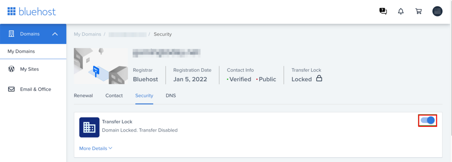This screenshot has height=162, width=452.
Task: Select the Security tab
Action: click(x=144, y=96)
